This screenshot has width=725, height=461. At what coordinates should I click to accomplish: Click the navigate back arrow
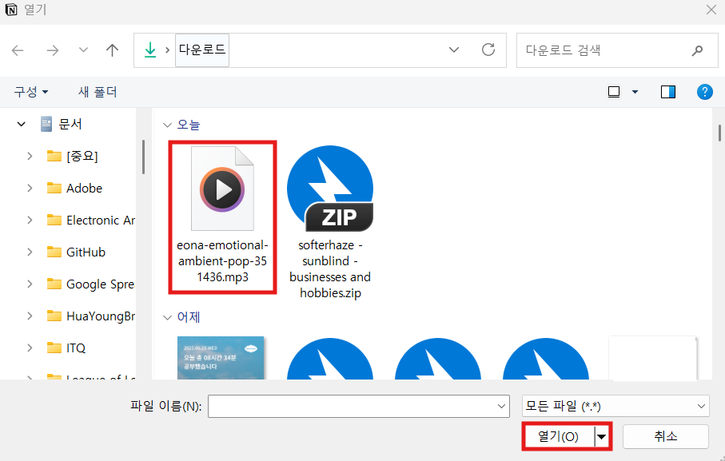coord(17,50)
